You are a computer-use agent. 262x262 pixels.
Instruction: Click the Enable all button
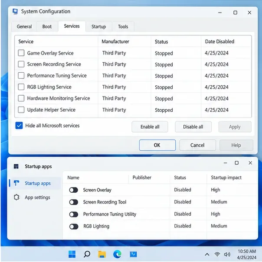click(150, 127)
